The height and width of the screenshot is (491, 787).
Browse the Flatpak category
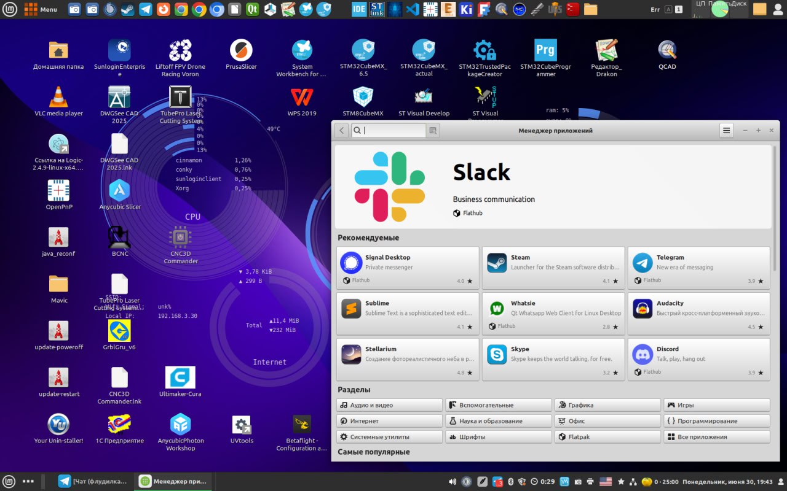[x=607, y=437]
